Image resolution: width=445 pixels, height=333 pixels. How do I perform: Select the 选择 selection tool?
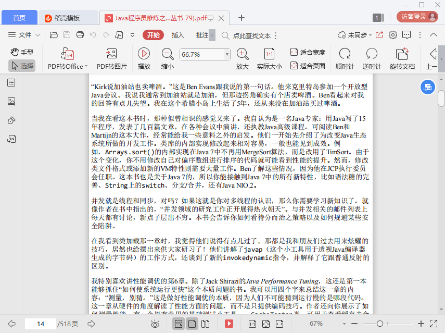coord(22,66)
